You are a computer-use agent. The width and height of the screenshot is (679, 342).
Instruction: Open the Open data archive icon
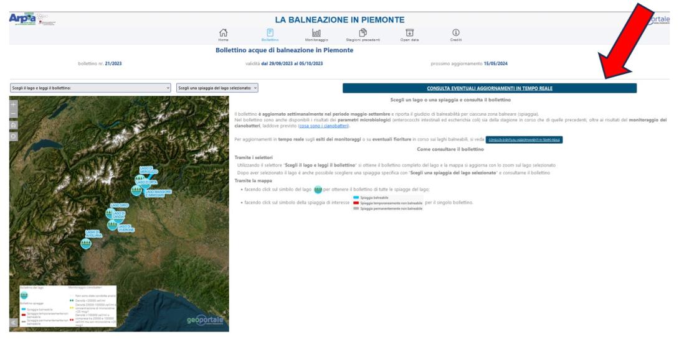click(409, 33)
